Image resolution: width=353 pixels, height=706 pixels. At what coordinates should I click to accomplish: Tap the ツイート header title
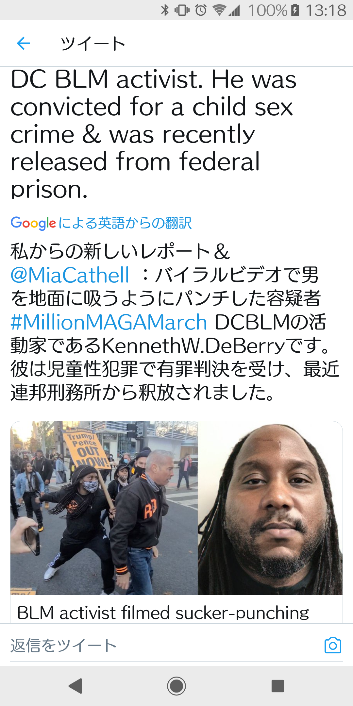[x=93, y=43]
